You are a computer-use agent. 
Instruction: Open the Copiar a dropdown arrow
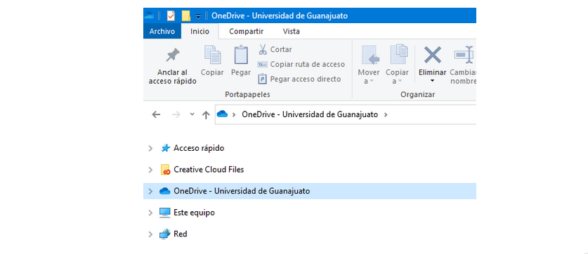pyautogui.click(x=400, y=81)
